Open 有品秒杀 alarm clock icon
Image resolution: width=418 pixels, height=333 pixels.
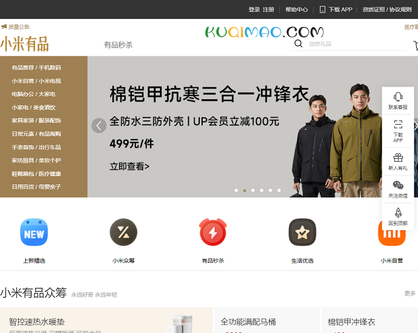pyautogui.click(x=213, y=232)
